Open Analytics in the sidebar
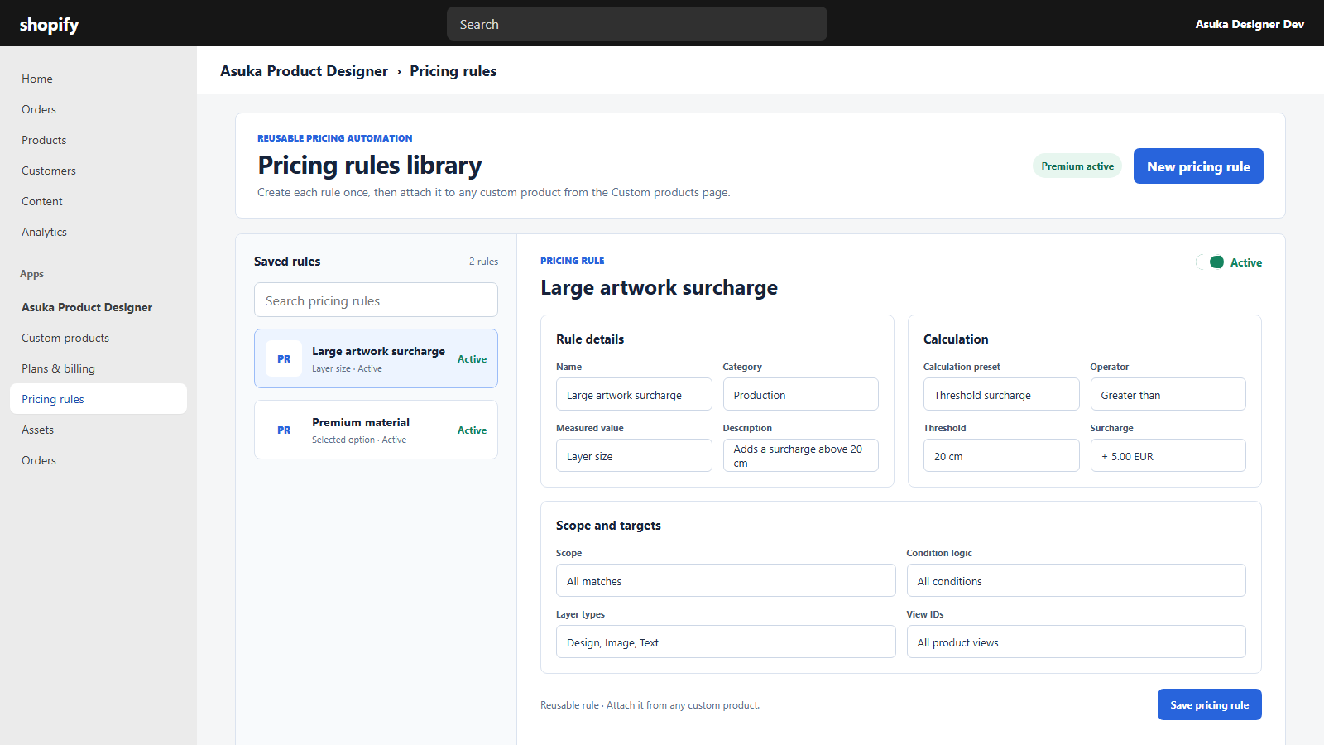The image size is (1324, 745). [x=98, y=232]
